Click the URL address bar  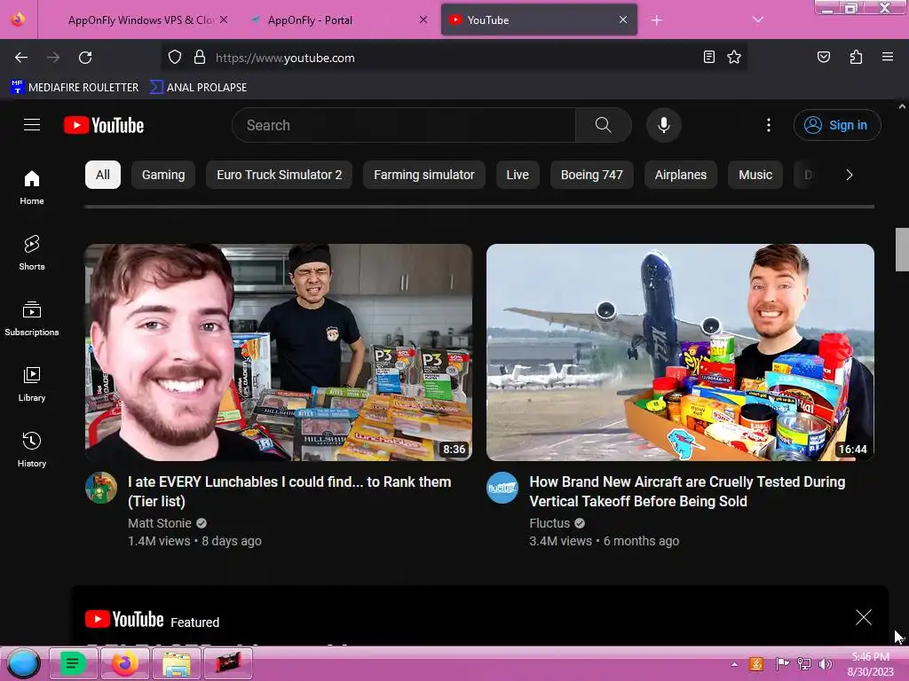tap(455, 58)
